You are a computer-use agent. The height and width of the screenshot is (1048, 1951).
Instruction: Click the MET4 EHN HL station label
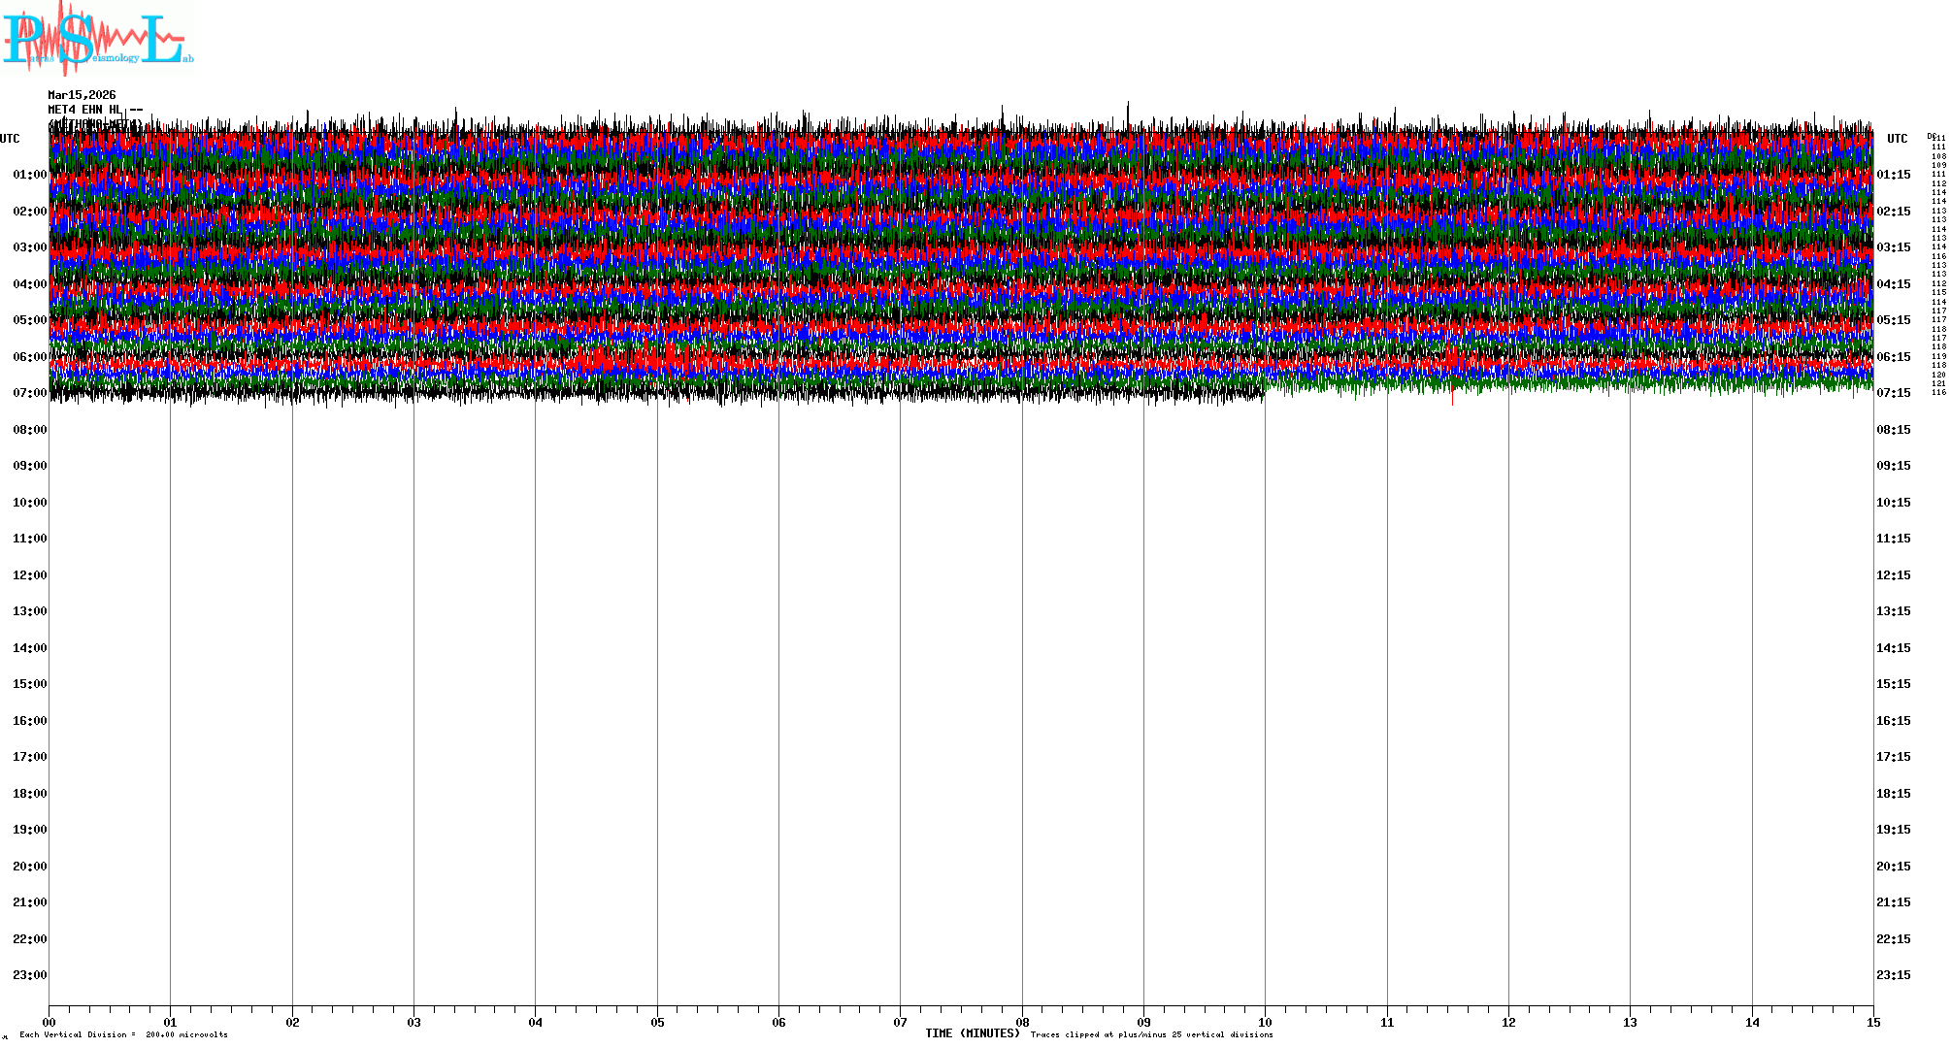tap(85, 110)
